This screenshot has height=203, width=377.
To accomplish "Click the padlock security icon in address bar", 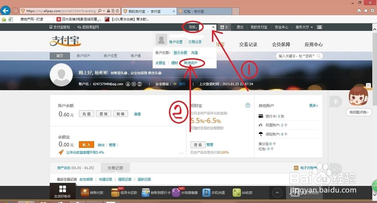I will [x=109, y=11].
